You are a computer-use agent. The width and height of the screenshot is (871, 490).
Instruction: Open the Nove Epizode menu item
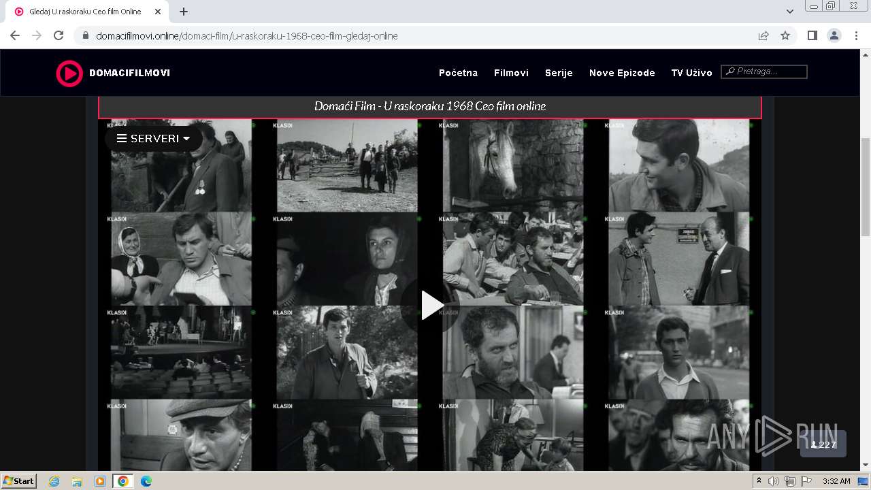pyautogui.click(x=622, y=73)
